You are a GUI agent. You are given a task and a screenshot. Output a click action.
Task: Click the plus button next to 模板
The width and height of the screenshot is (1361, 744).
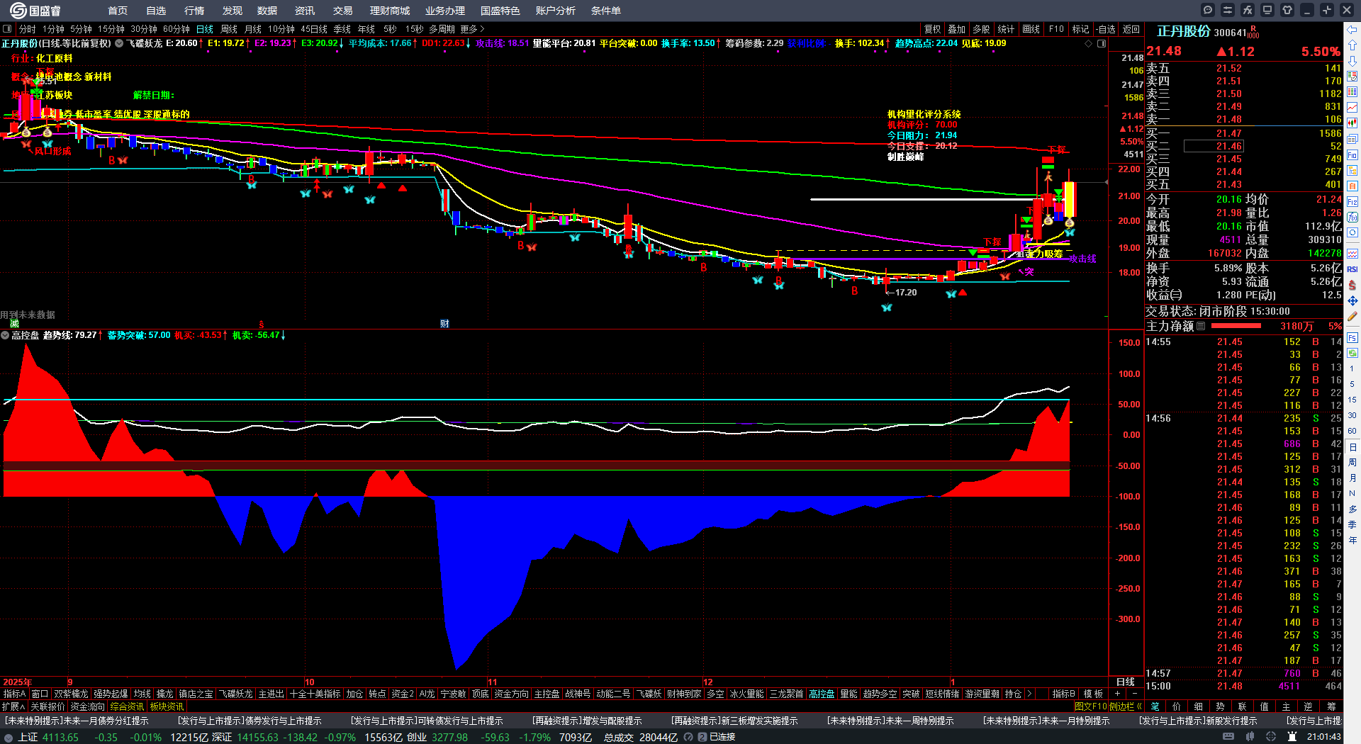click(x=1118, y=694)
